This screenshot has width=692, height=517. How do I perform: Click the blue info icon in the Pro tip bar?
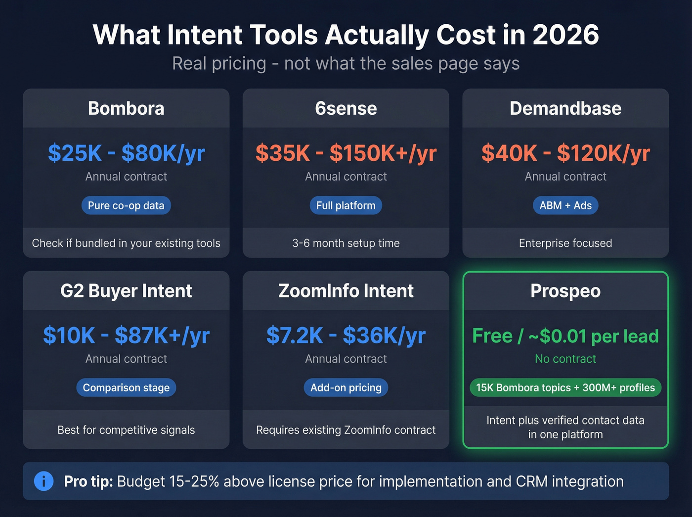pyautogui.click(x=43, y=481)
